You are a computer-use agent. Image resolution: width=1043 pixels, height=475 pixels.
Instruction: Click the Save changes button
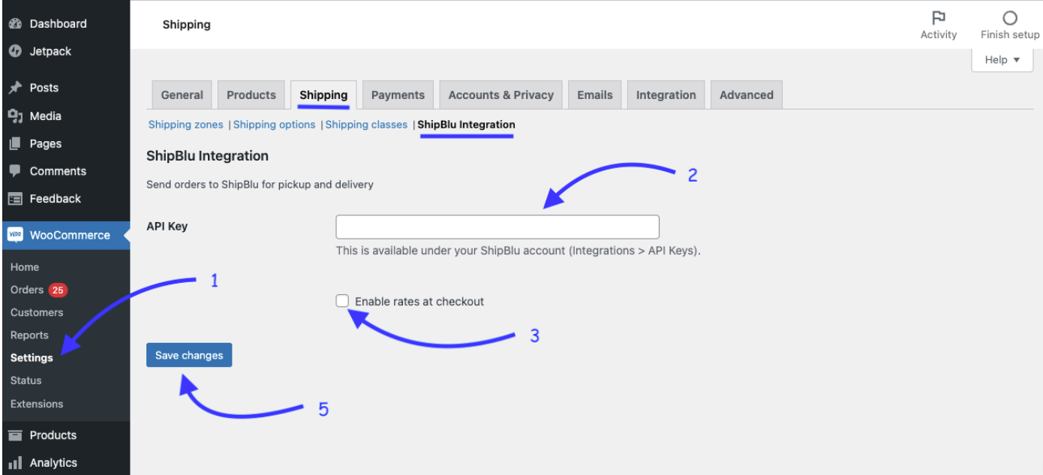click(189, 355)
